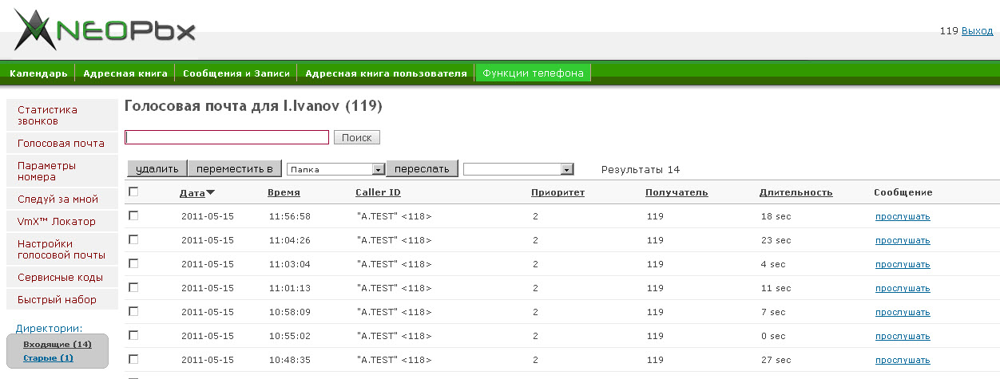1000x379 pixels.
Task: Select the Функции телефона tab
Action: 534,73
